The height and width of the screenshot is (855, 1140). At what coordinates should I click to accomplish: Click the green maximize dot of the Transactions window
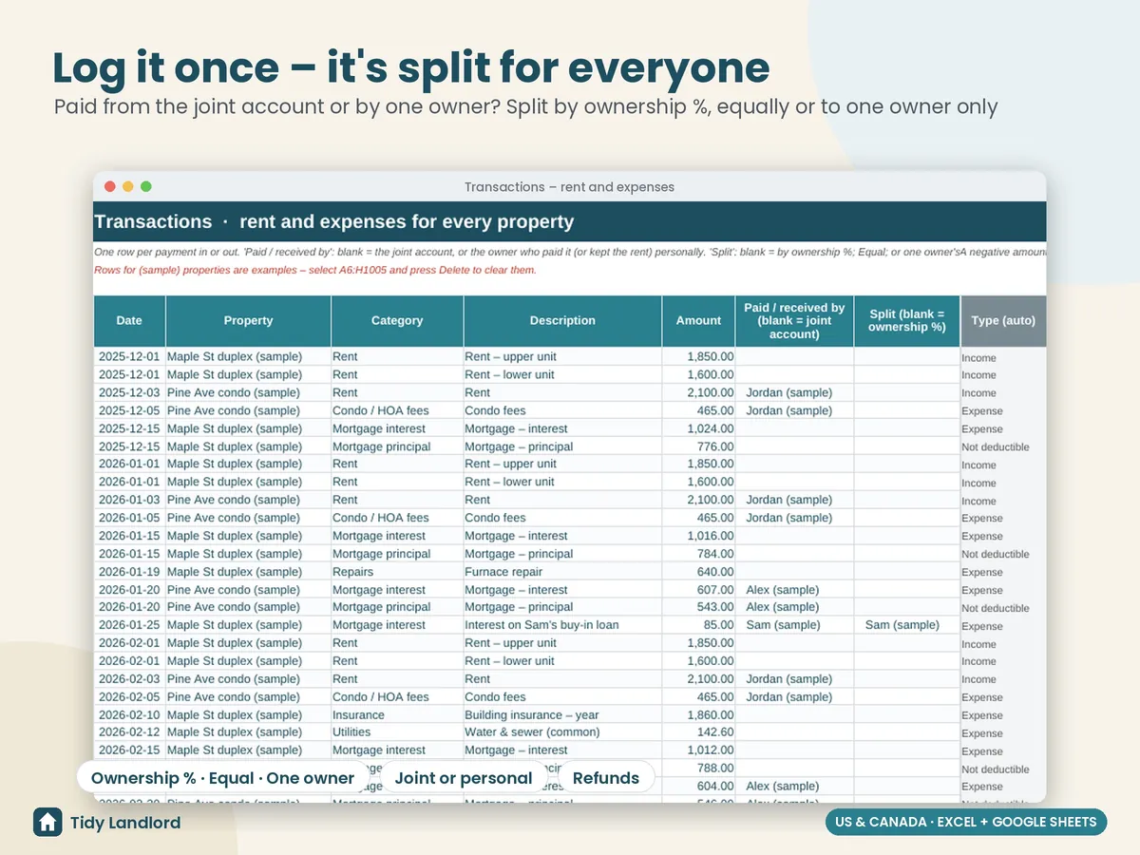(x=146, y=186)
